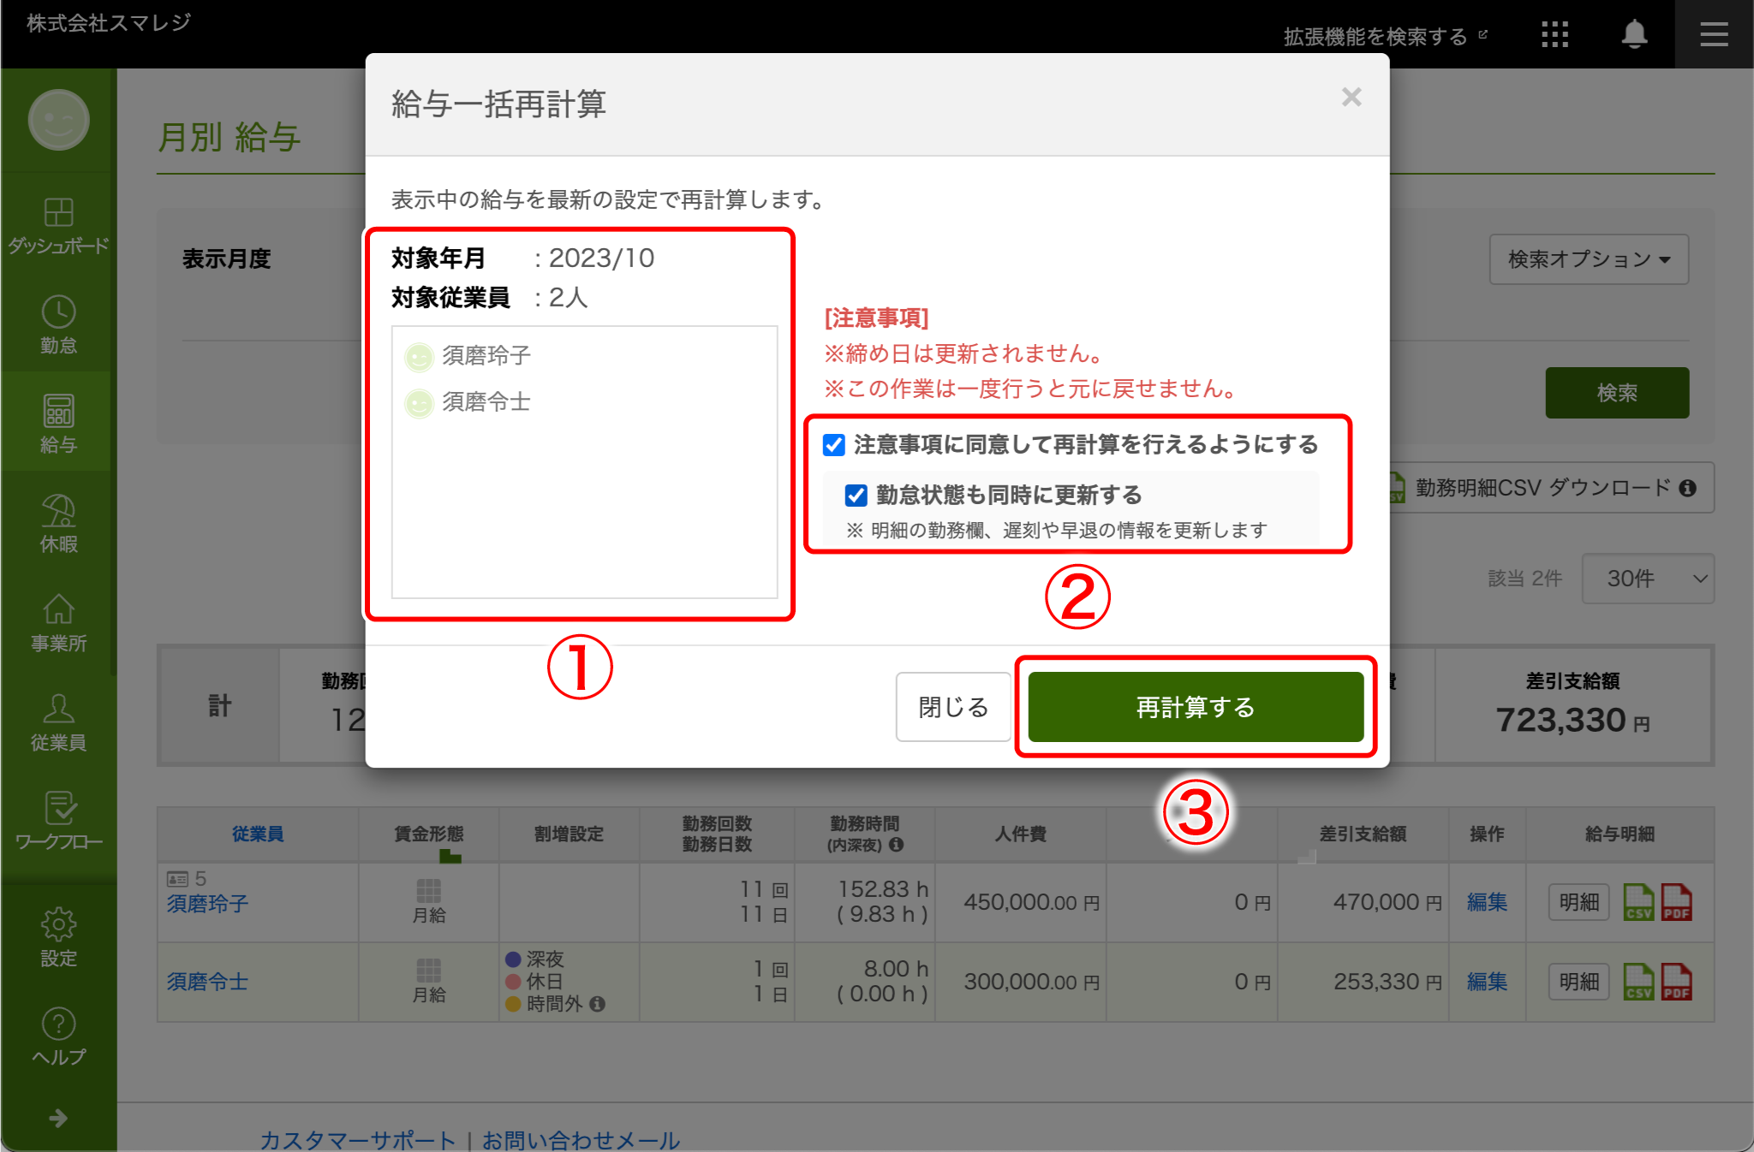Open the 30件 page size dropdown
1754x1152 pixels.
[x=1648, y=579]
